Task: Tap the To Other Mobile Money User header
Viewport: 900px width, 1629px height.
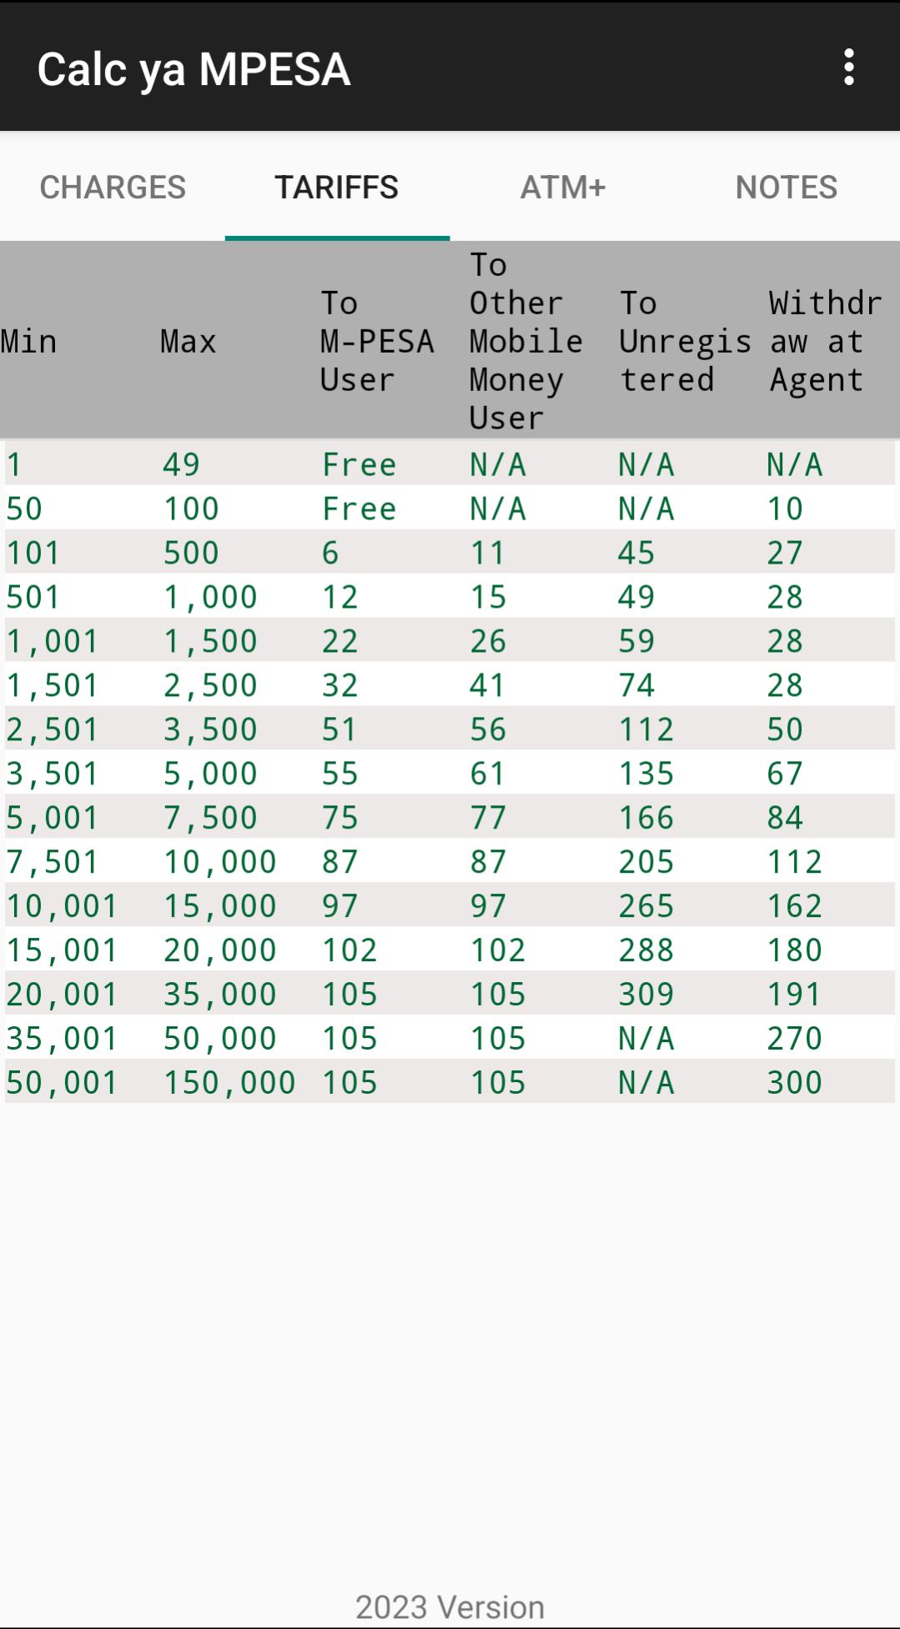Action: [525, 341]
